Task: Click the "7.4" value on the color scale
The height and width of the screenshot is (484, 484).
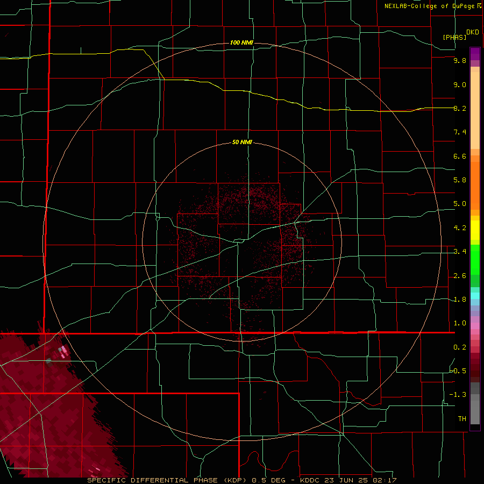Action: coord(460,132)
